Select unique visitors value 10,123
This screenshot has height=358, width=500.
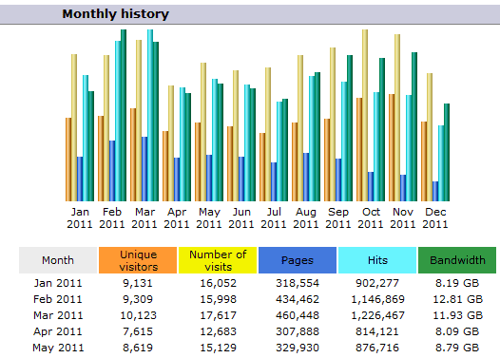[x=139, y=315]
